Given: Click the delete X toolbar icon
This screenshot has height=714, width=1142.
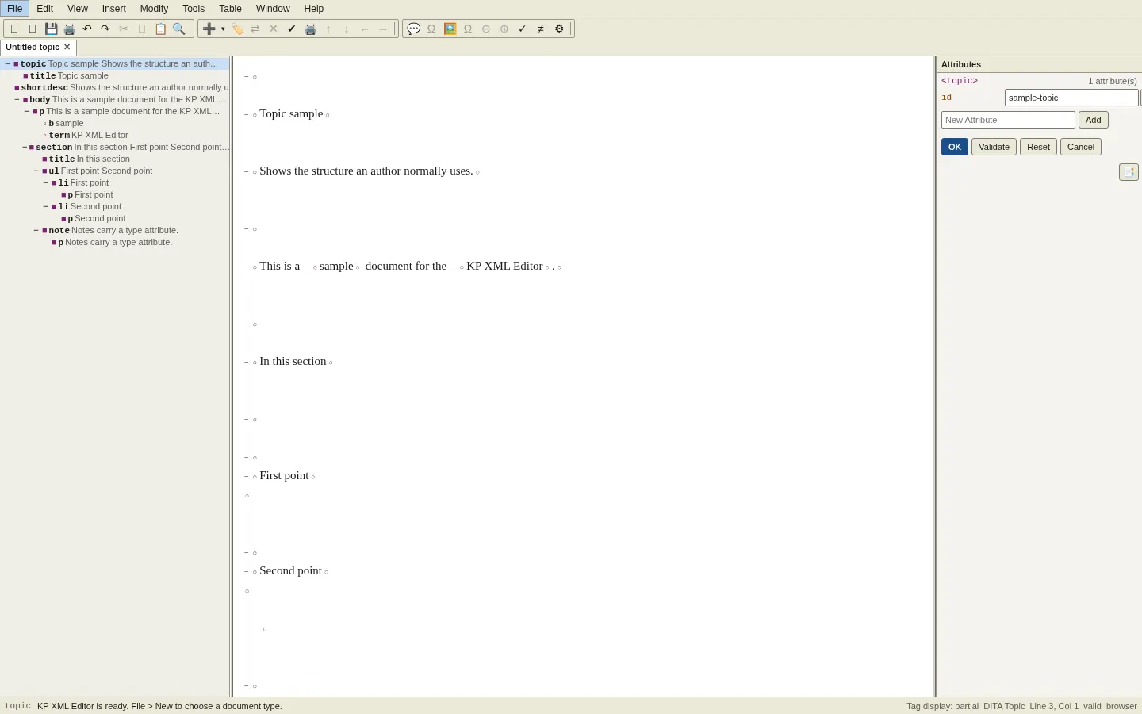Looking at the screenshot, I should 274,29.
